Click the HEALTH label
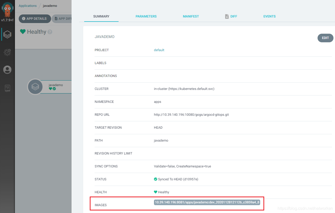This screenshot has height=213, width=335. pos(101,192)
